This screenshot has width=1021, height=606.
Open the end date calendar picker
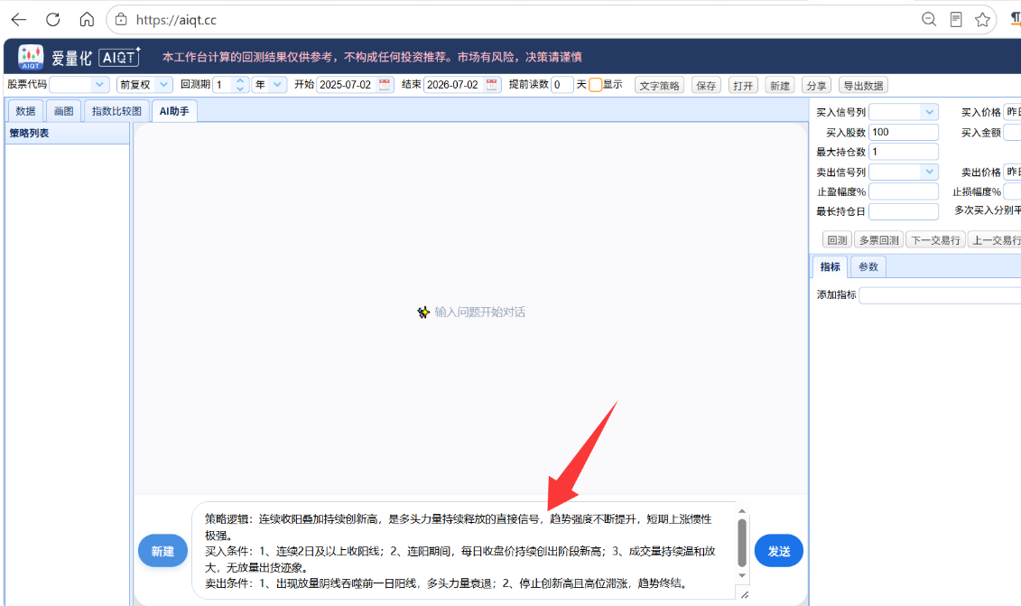point(492,85)
